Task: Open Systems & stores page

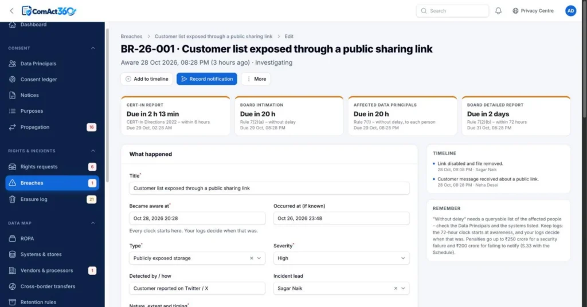Action: tap(41, 254)
